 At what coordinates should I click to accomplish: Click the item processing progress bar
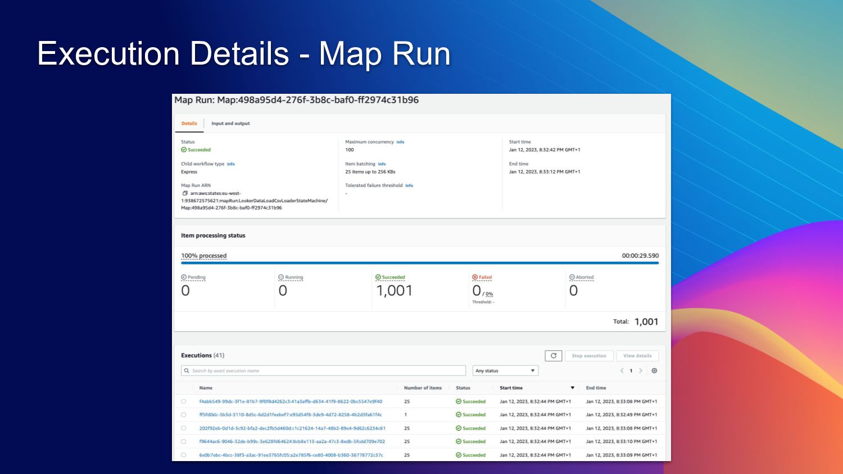click(x=420, y=263)
